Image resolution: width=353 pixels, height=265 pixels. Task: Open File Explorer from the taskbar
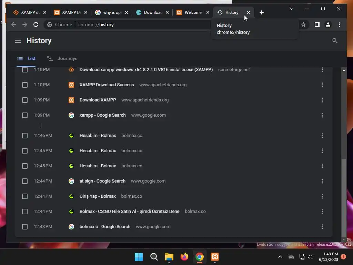[x=169, y=257]
